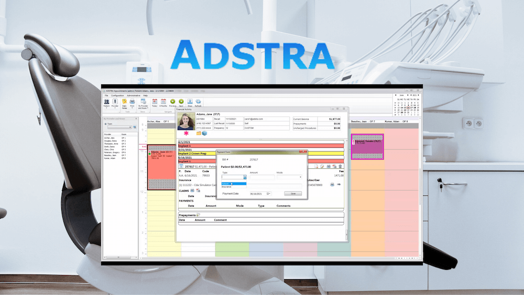Screen dimensions: 524x295
Task: Go to Next day with green arrow
Action: (181, 103)
